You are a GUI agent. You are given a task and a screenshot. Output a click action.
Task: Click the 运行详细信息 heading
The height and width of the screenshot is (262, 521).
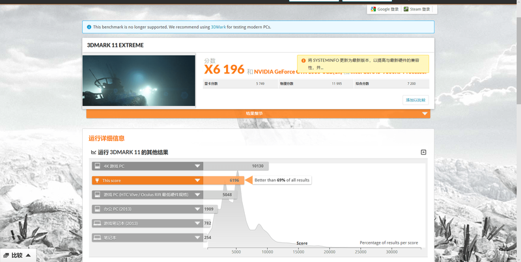(106, 138)
